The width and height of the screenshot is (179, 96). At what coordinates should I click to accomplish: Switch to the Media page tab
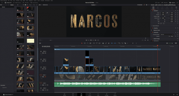pos(64,94)
